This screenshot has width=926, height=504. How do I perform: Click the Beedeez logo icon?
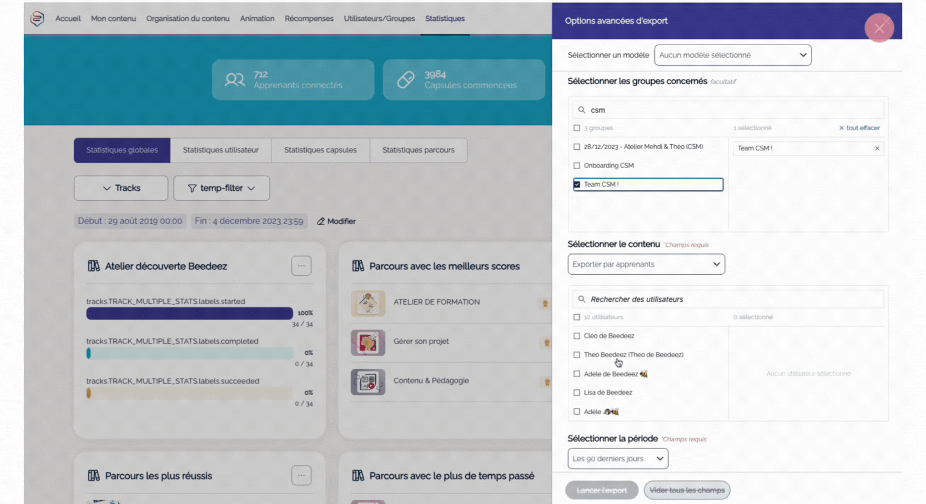point(37,19)
